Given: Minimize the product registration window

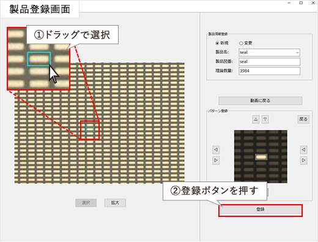Looking at the screenshot, I should coord(289,3).
